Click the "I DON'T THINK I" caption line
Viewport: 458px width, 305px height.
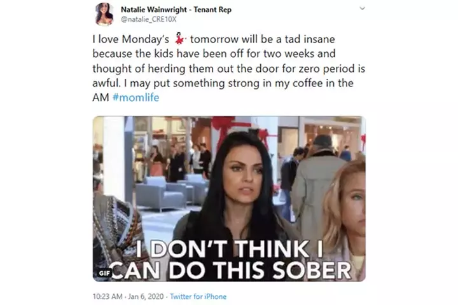[230, 249]
